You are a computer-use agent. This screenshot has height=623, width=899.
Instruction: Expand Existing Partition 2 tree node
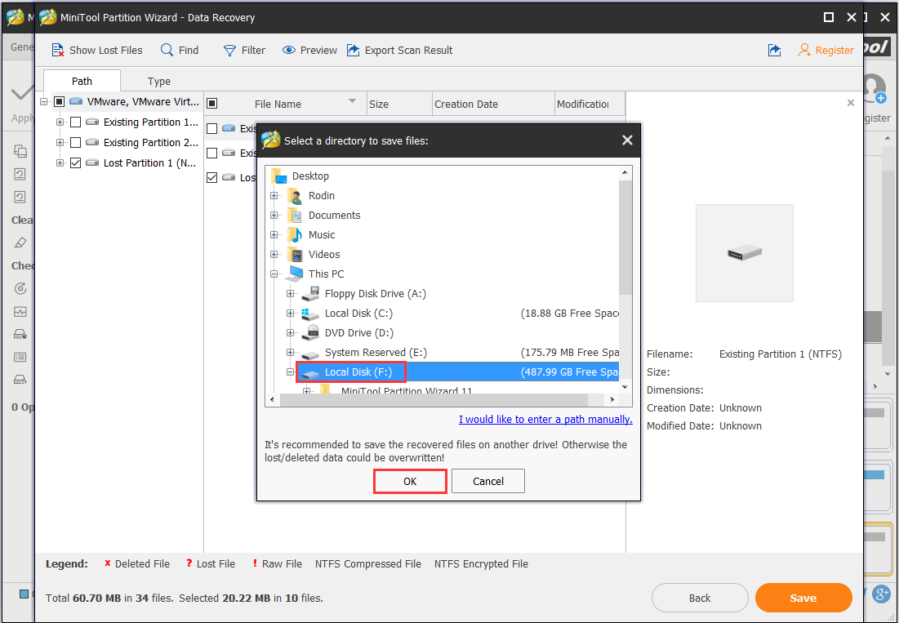[60, 142]
